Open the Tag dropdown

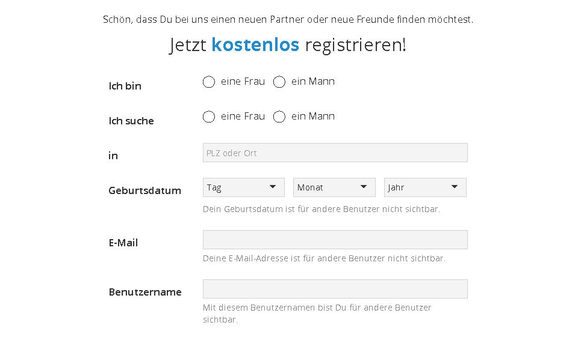(244, 187)
